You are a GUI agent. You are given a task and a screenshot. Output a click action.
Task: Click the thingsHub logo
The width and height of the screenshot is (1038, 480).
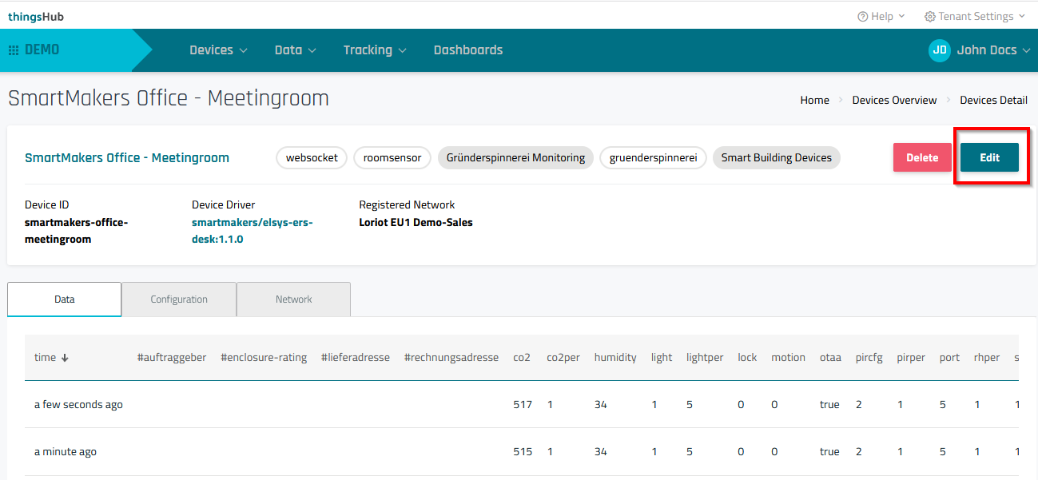(36, 17)
